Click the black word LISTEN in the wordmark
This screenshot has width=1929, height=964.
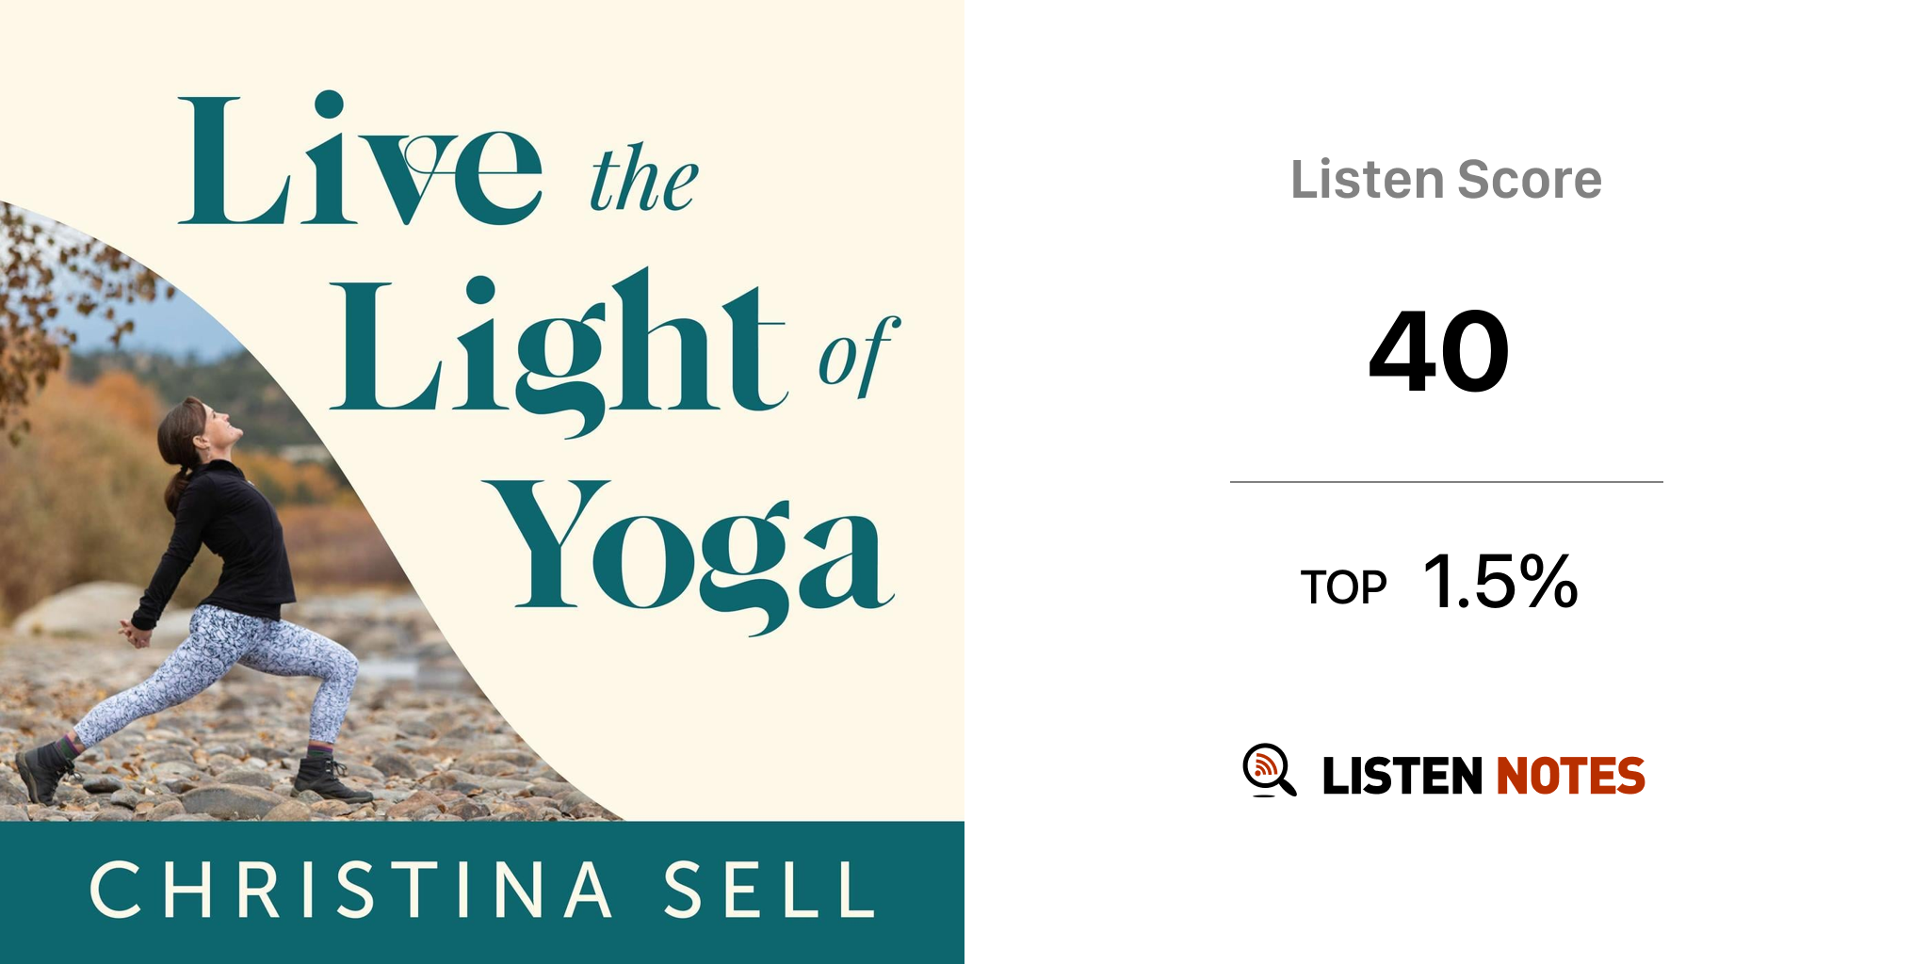click(1402, 777)
